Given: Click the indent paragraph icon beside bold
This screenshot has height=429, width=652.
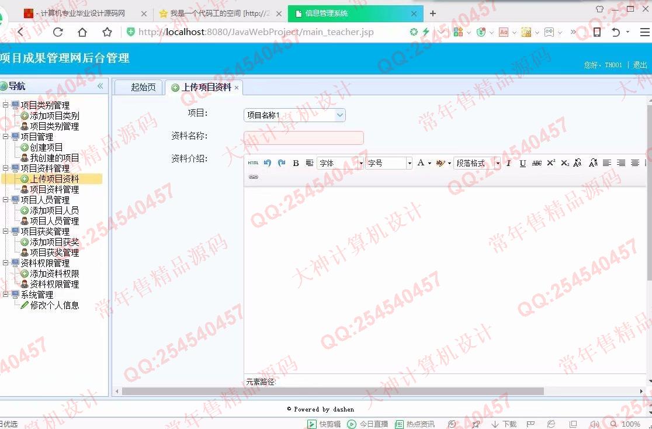Looking at the screenshot, I should [x=310, y=163].
